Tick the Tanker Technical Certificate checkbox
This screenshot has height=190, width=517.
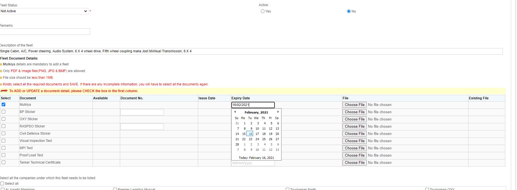(x=4, y=162)
